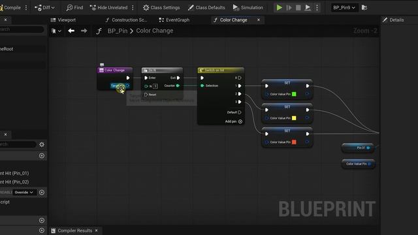Click Switch output pin 0
This screenshot has width=418, height=235.
tap(240, 78)
